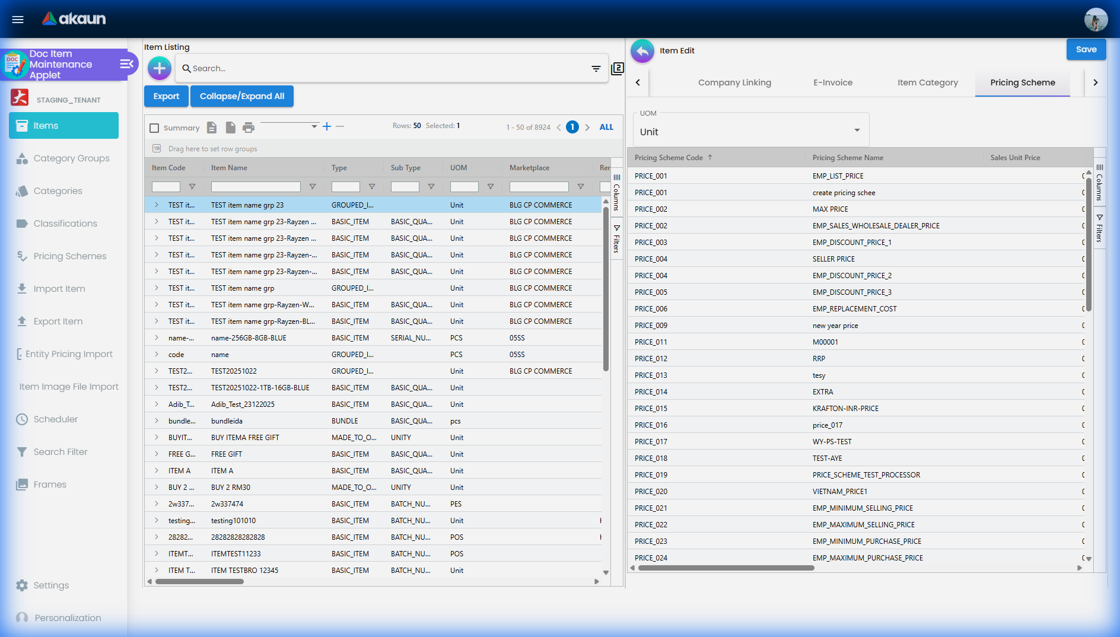Open the UOM Unit dropdown
Screen dimensions: 1120x637
tap(750, 132)
